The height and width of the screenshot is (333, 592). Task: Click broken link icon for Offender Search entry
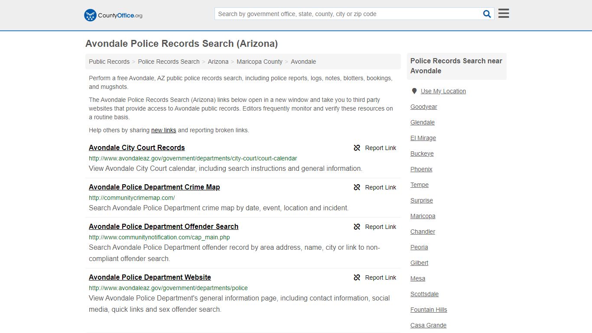pos(357,227)
